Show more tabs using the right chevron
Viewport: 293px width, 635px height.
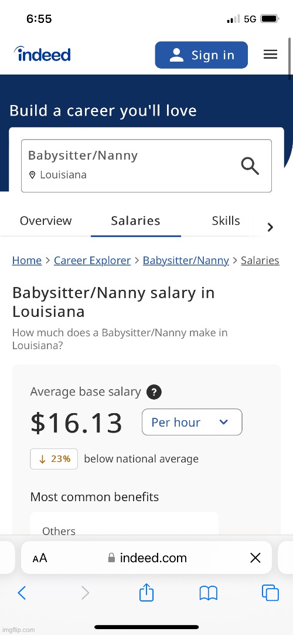270,227
